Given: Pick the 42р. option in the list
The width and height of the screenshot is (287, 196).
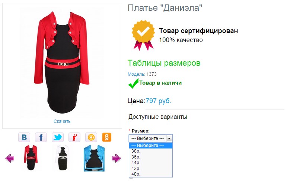Looking at the screenshot, I should (136, 168).
